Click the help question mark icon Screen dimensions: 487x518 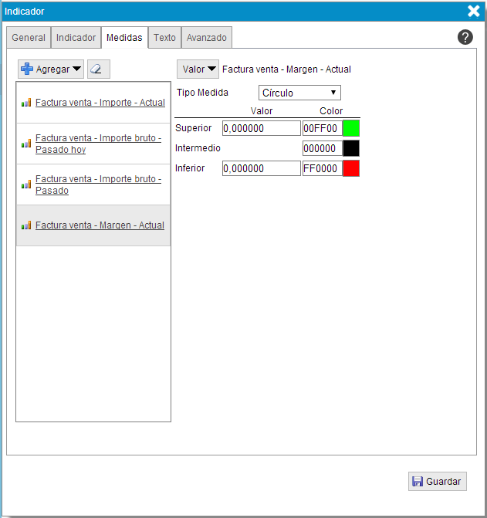pos(465,37)
